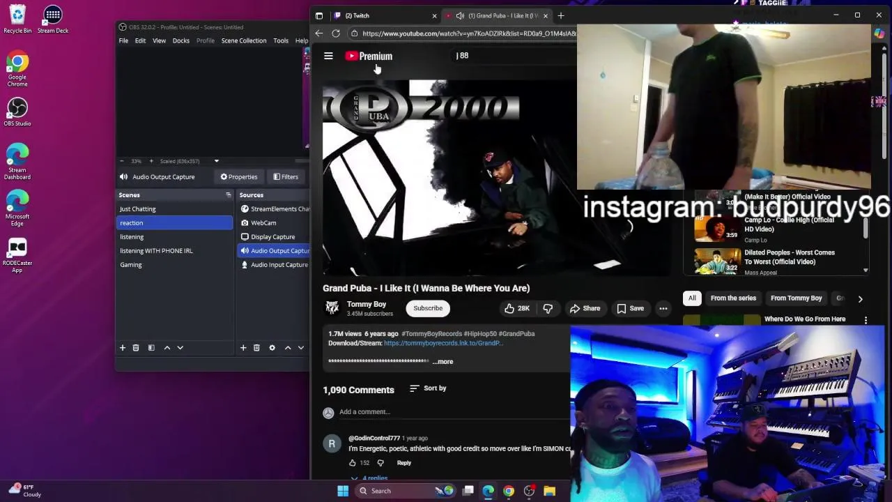
Task: Open the Windows Start menu
Action: [x=343, y=491]
